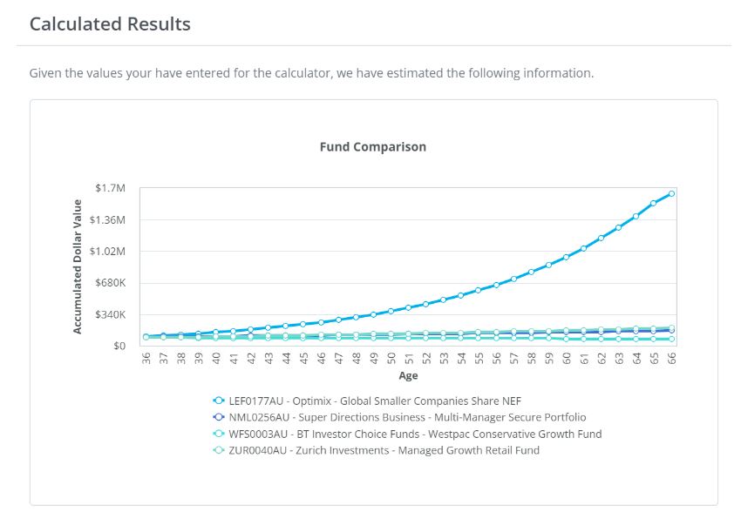Hide the Zurich Managed Growth Retail Fund label
741x532 pixels.
tap(384, 450)
